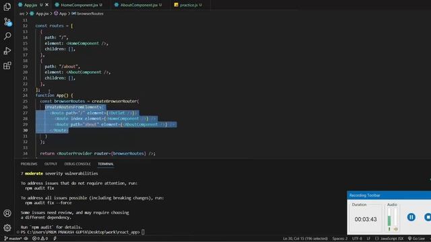Click the browserRoutes breadcrumb

tap(88, 13)
